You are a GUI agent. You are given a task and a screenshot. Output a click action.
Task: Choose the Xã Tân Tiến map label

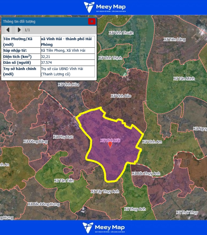(x=64, y=181)
